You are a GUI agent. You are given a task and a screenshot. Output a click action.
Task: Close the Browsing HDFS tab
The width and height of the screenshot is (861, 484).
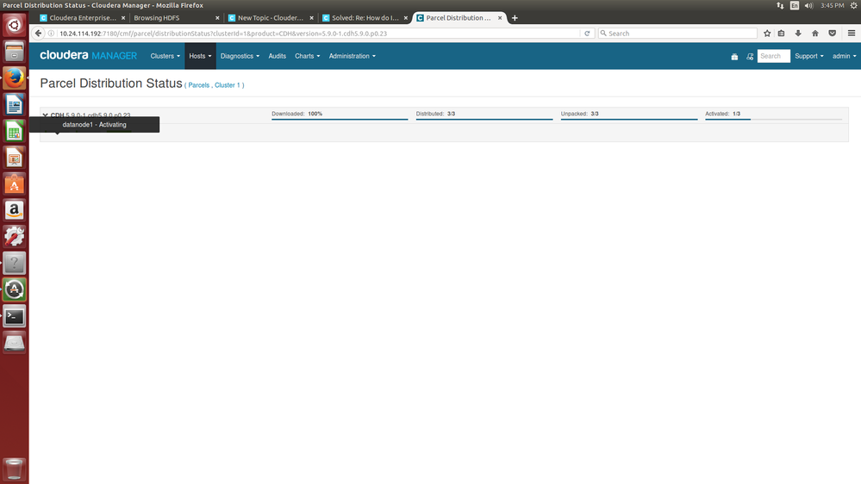click(x=217, y=18)
